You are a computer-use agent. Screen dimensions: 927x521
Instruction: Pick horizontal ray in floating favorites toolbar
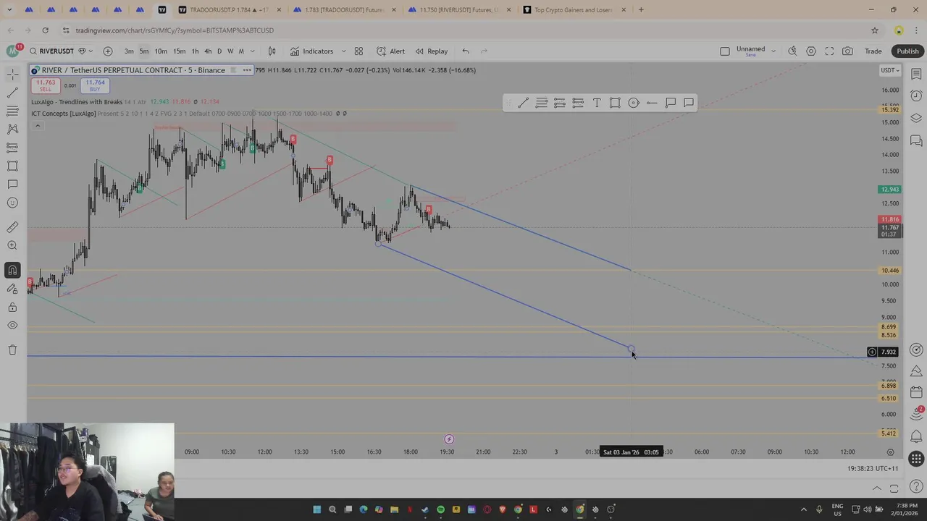click(652, 103)
